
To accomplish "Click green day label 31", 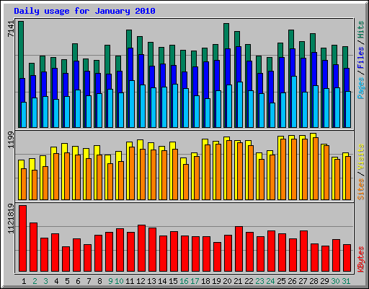I will (x=346, y=281).
